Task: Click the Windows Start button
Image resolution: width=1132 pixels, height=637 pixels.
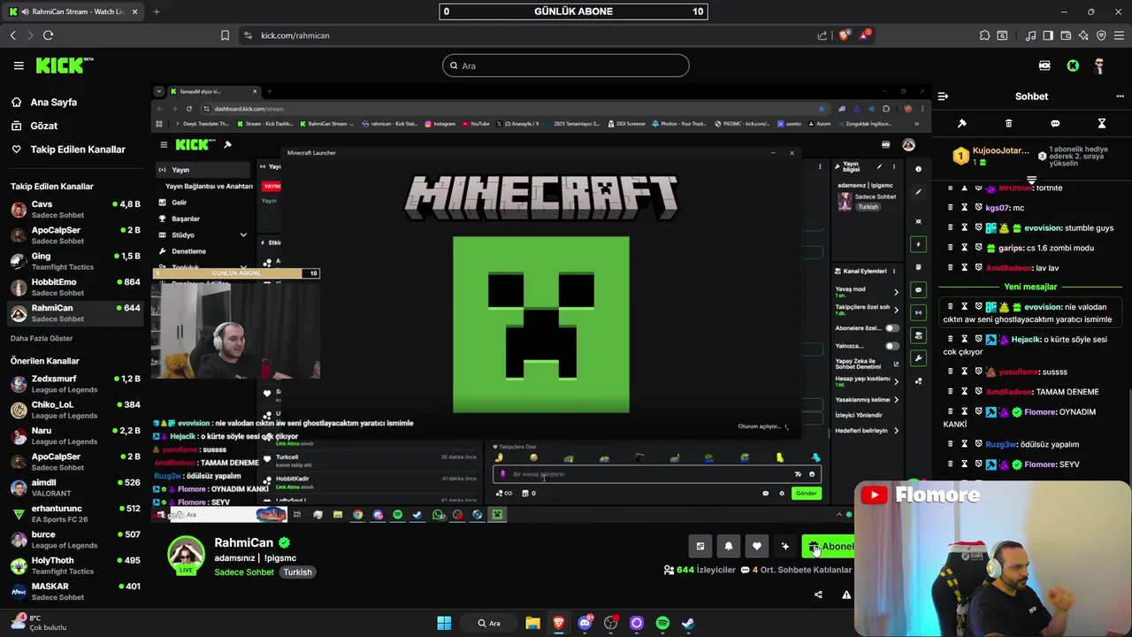Action: [x=444, y=623]
